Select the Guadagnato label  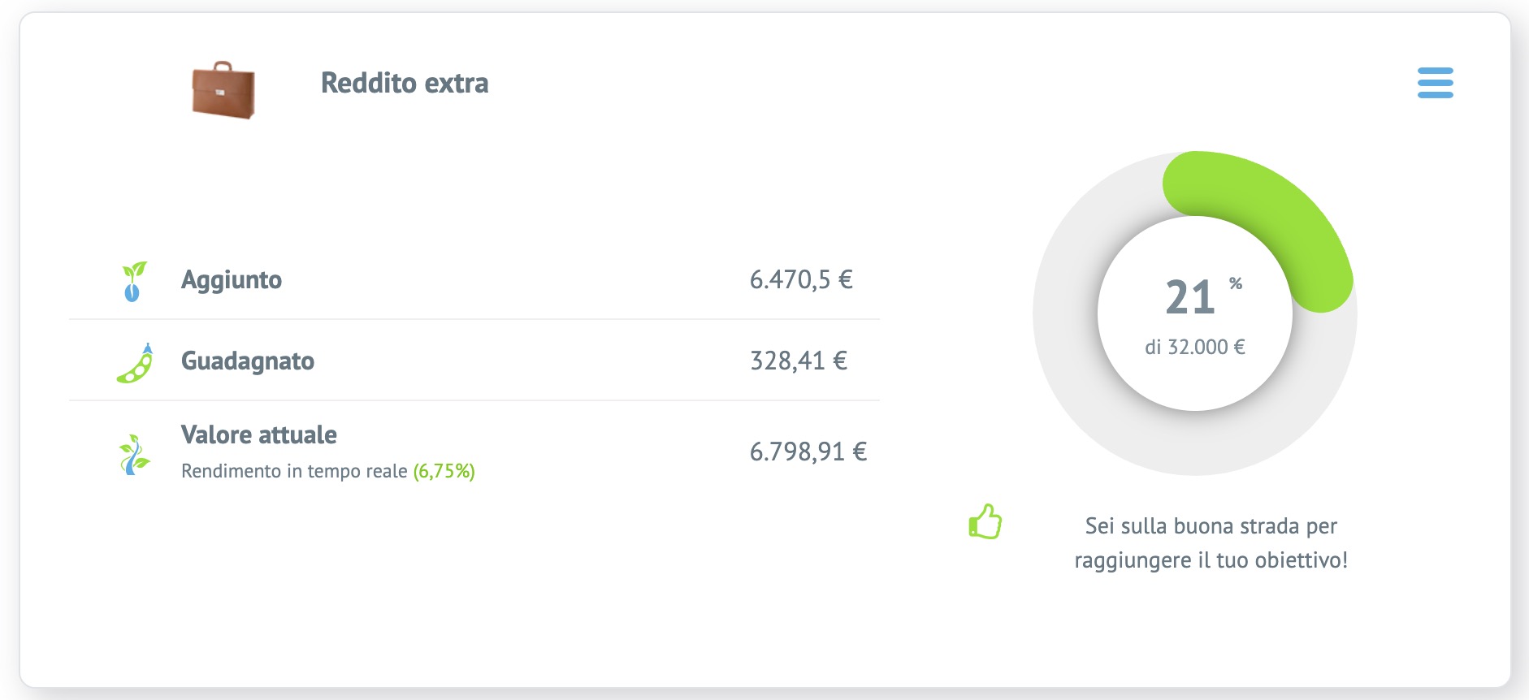pos(248,361)
